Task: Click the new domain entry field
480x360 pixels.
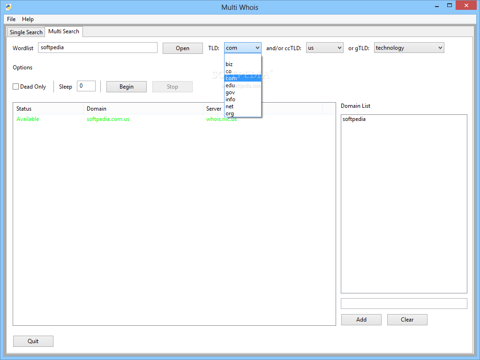Action: point(404,303)
